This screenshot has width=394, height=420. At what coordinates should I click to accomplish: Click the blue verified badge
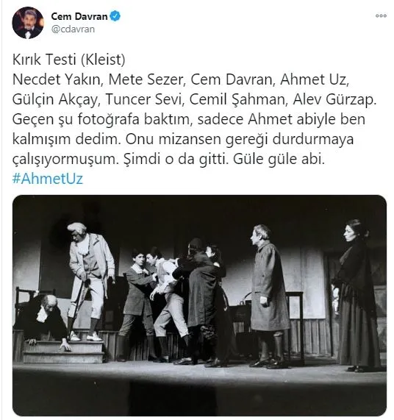pyautogui.click(x=115, y=16)
